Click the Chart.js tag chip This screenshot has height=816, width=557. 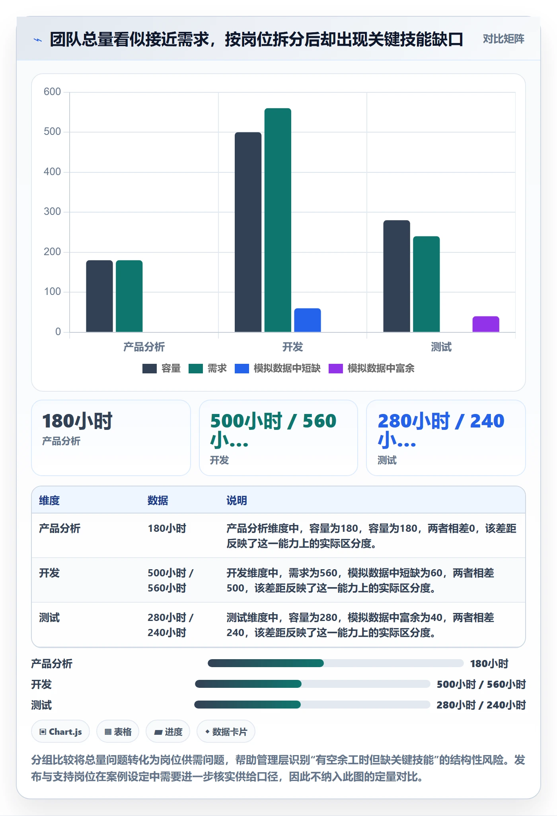(60, 732)
